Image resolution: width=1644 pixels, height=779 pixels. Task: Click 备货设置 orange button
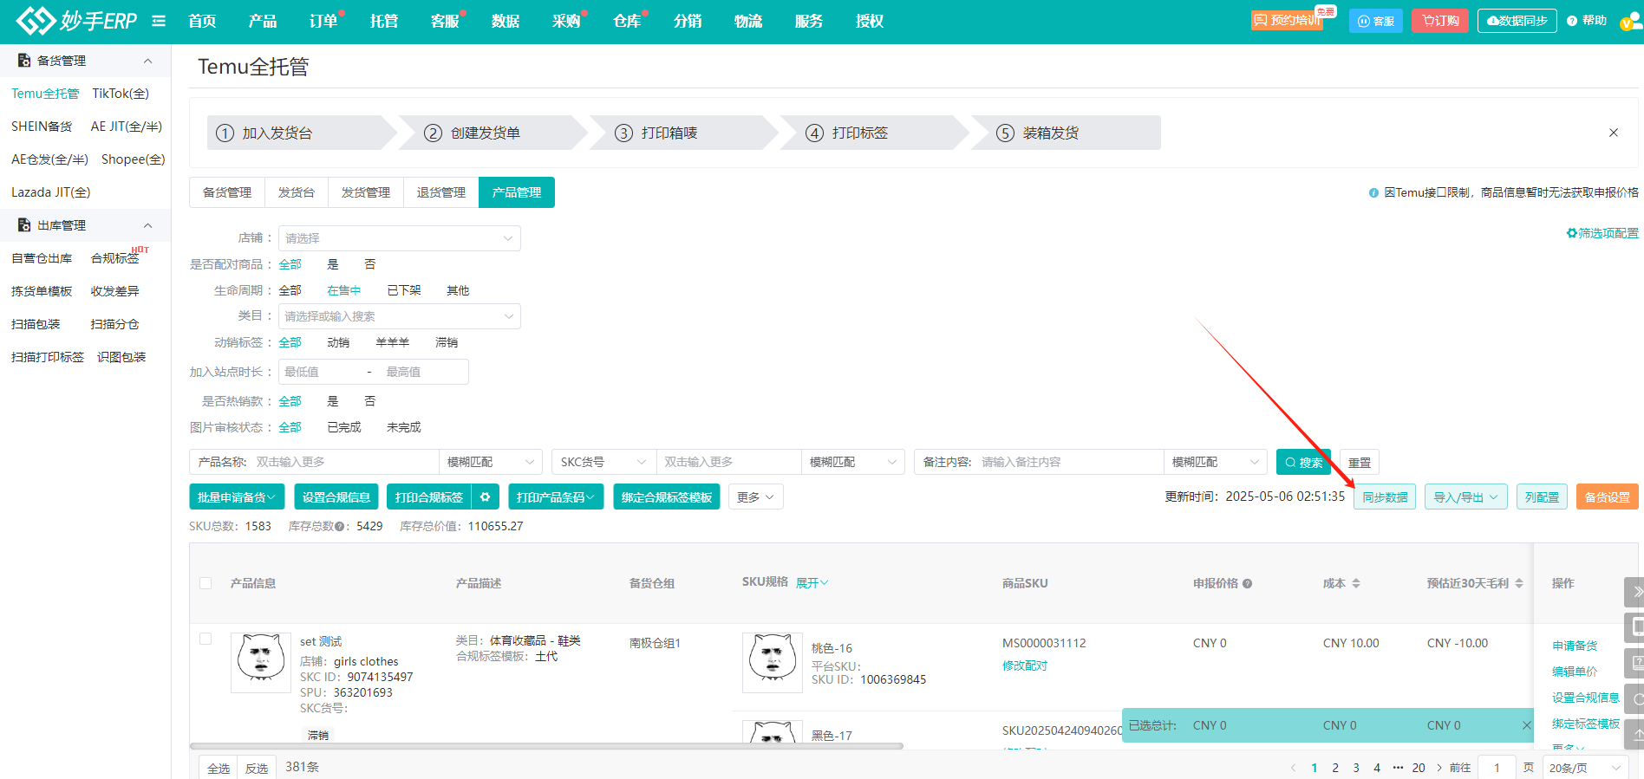(x=1608, y=497)
